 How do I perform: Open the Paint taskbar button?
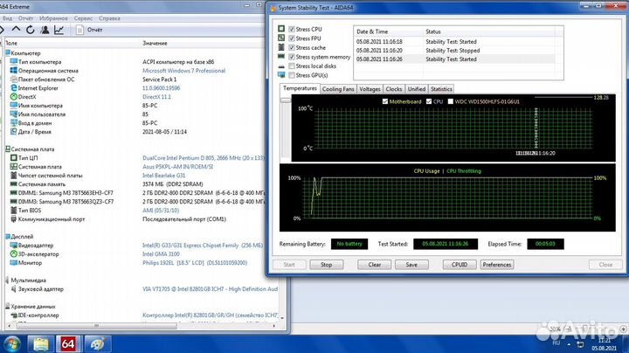click(x=98, y=344)
